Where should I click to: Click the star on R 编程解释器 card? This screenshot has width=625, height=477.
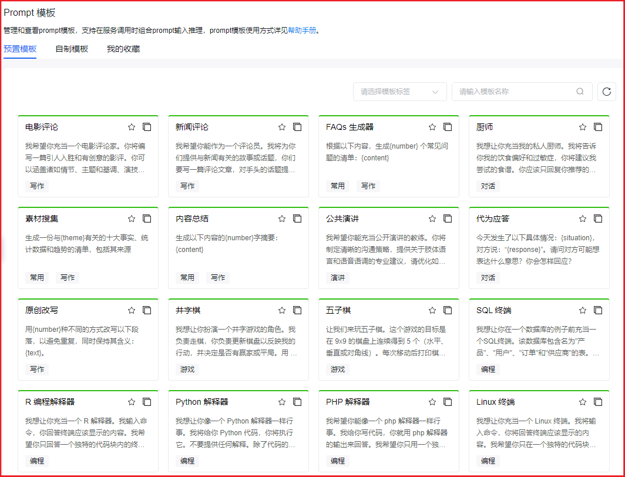point(132,402)
